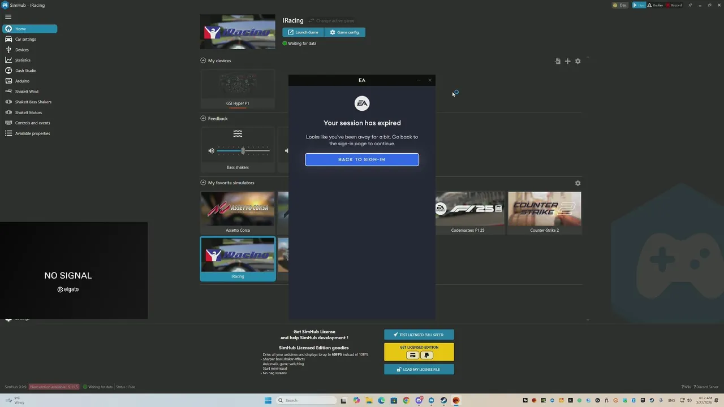
Task: Click the Record button
Action: (x=674, y=5)
